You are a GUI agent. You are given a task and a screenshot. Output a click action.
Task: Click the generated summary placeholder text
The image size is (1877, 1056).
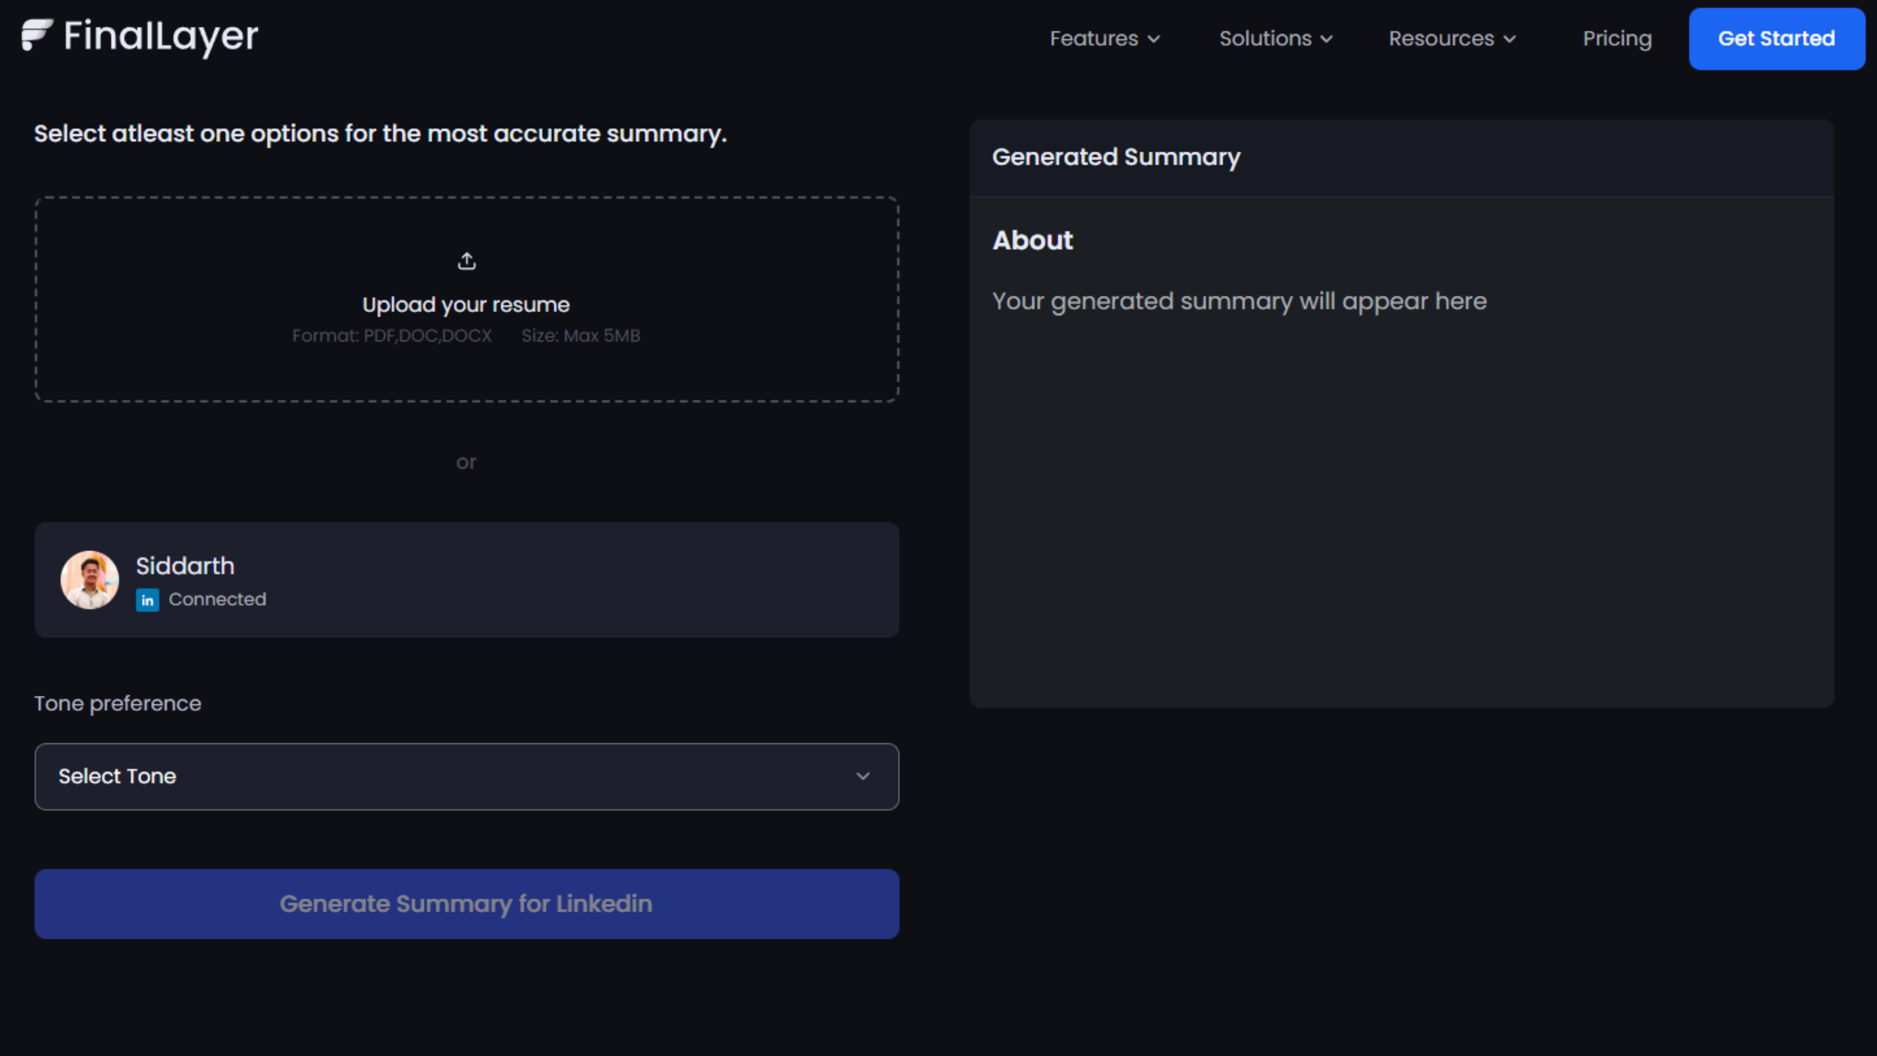click(1239, 301)
